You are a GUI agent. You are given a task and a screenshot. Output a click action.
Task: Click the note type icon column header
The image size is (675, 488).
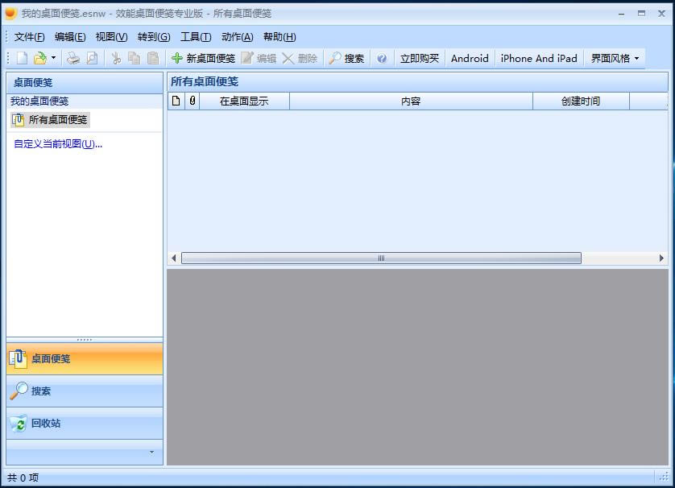tap(176, 101)
